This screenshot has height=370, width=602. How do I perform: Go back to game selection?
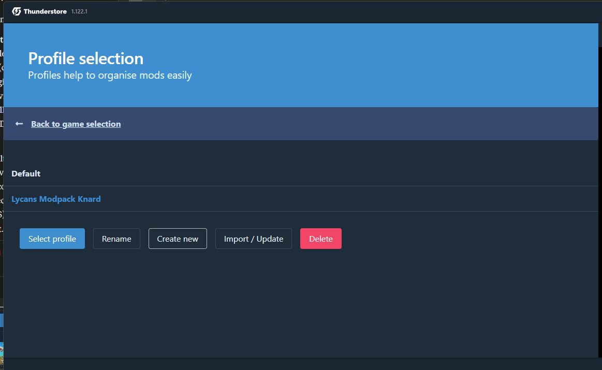(x=76, y=124)
